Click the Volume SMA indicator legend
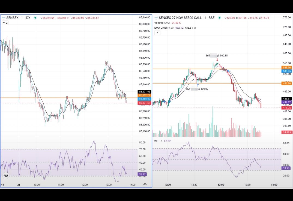293x201 pixels. click(168, 23)
